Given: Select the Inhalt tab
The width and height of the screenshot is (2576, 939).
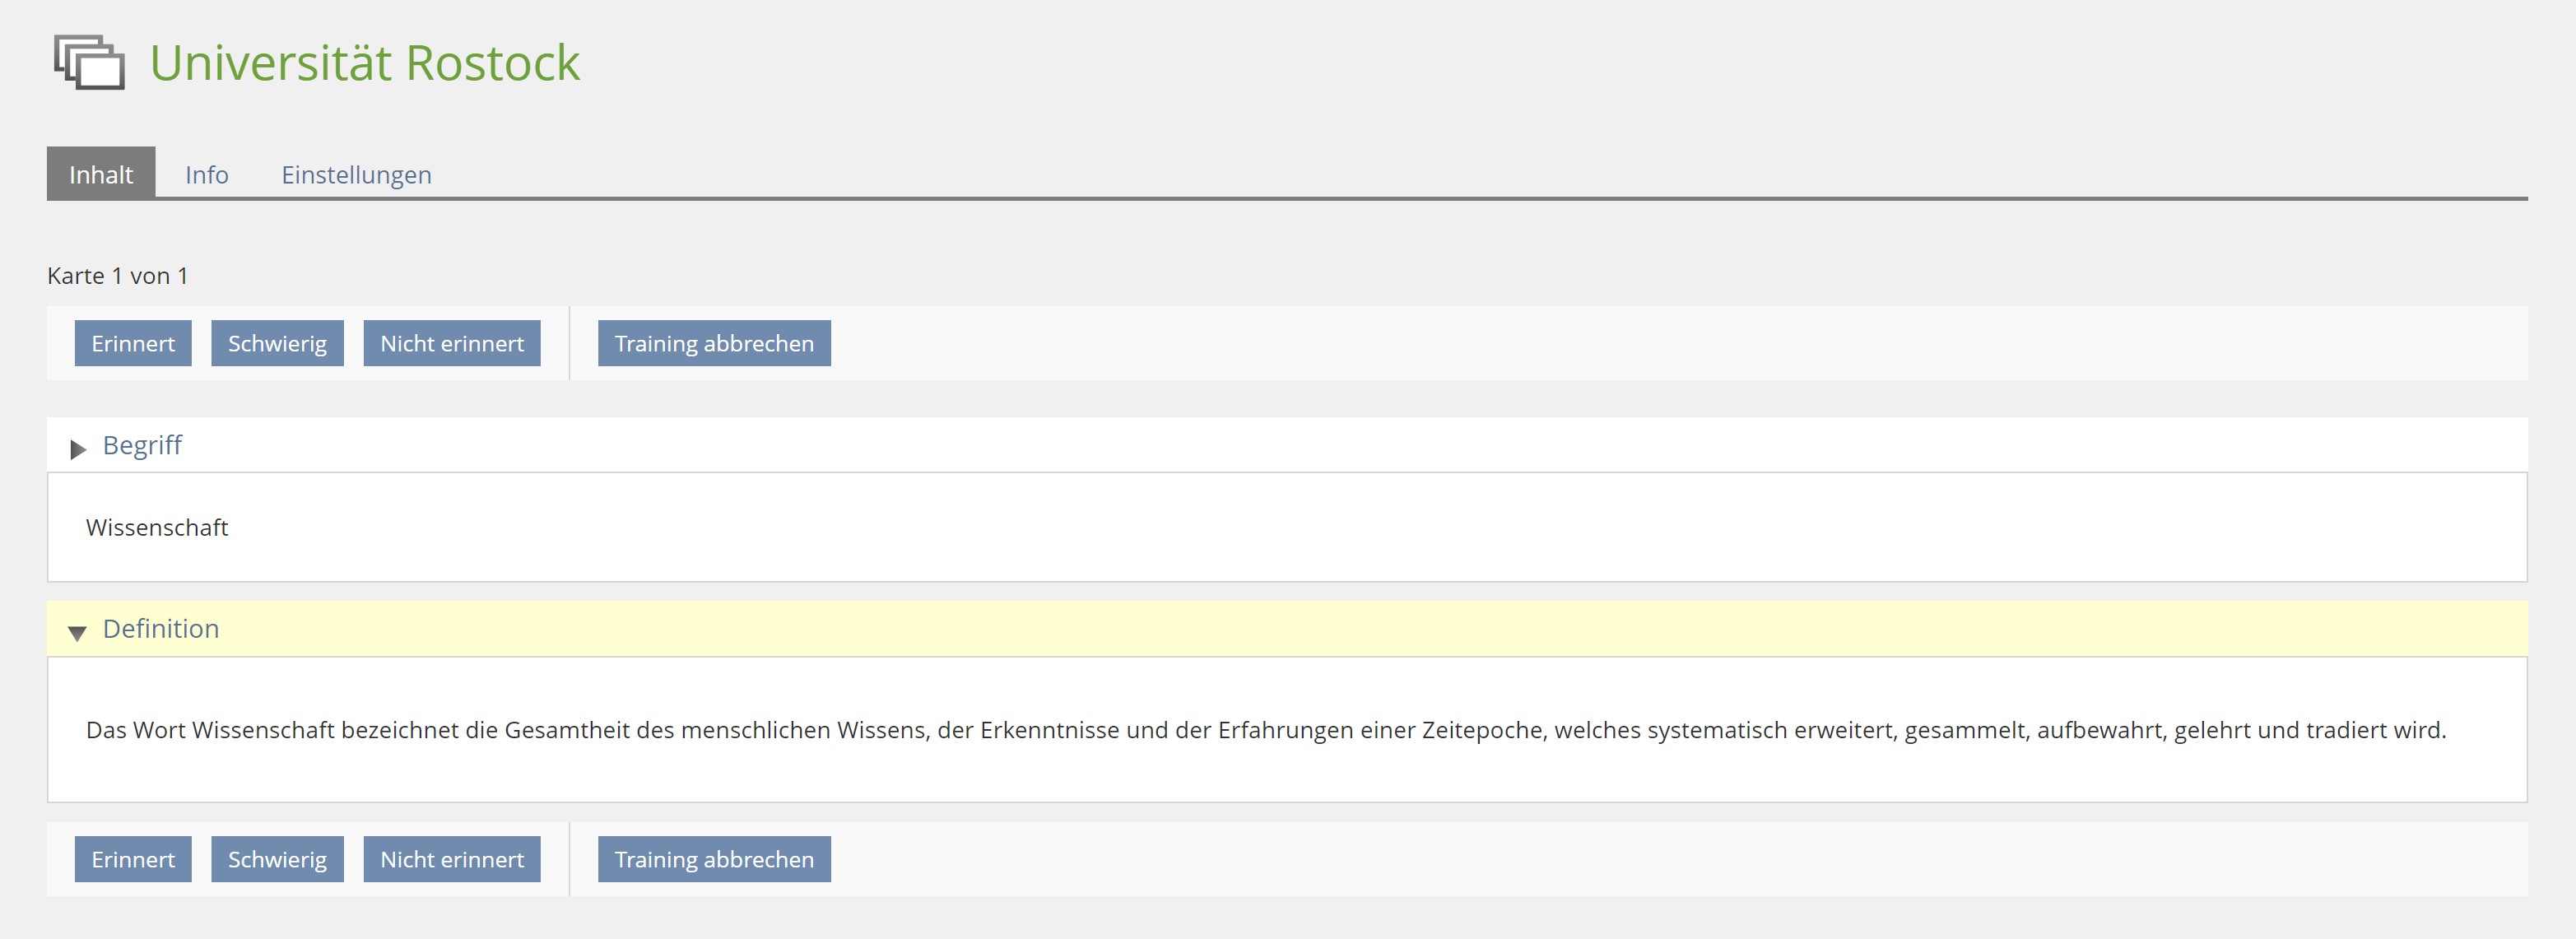Looking at the screenshot, I should click(x=101, y=173).
